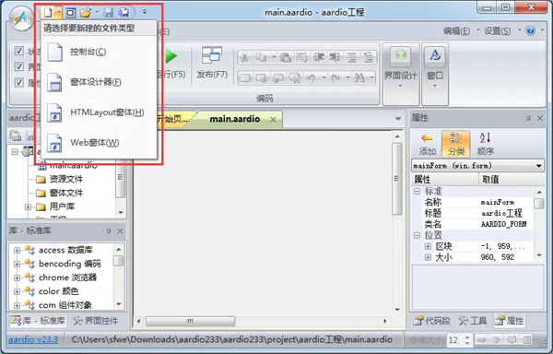
Task: Open the aardio v23.3 link
Action: click(33, 340)
